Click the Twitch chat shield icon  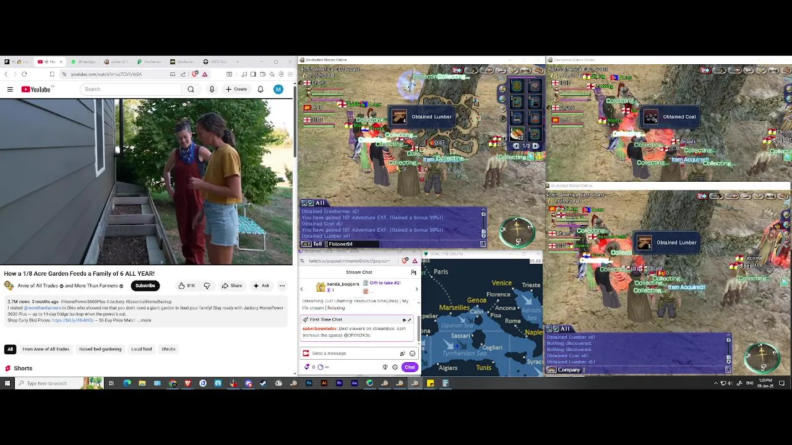(x=385, y=367)
